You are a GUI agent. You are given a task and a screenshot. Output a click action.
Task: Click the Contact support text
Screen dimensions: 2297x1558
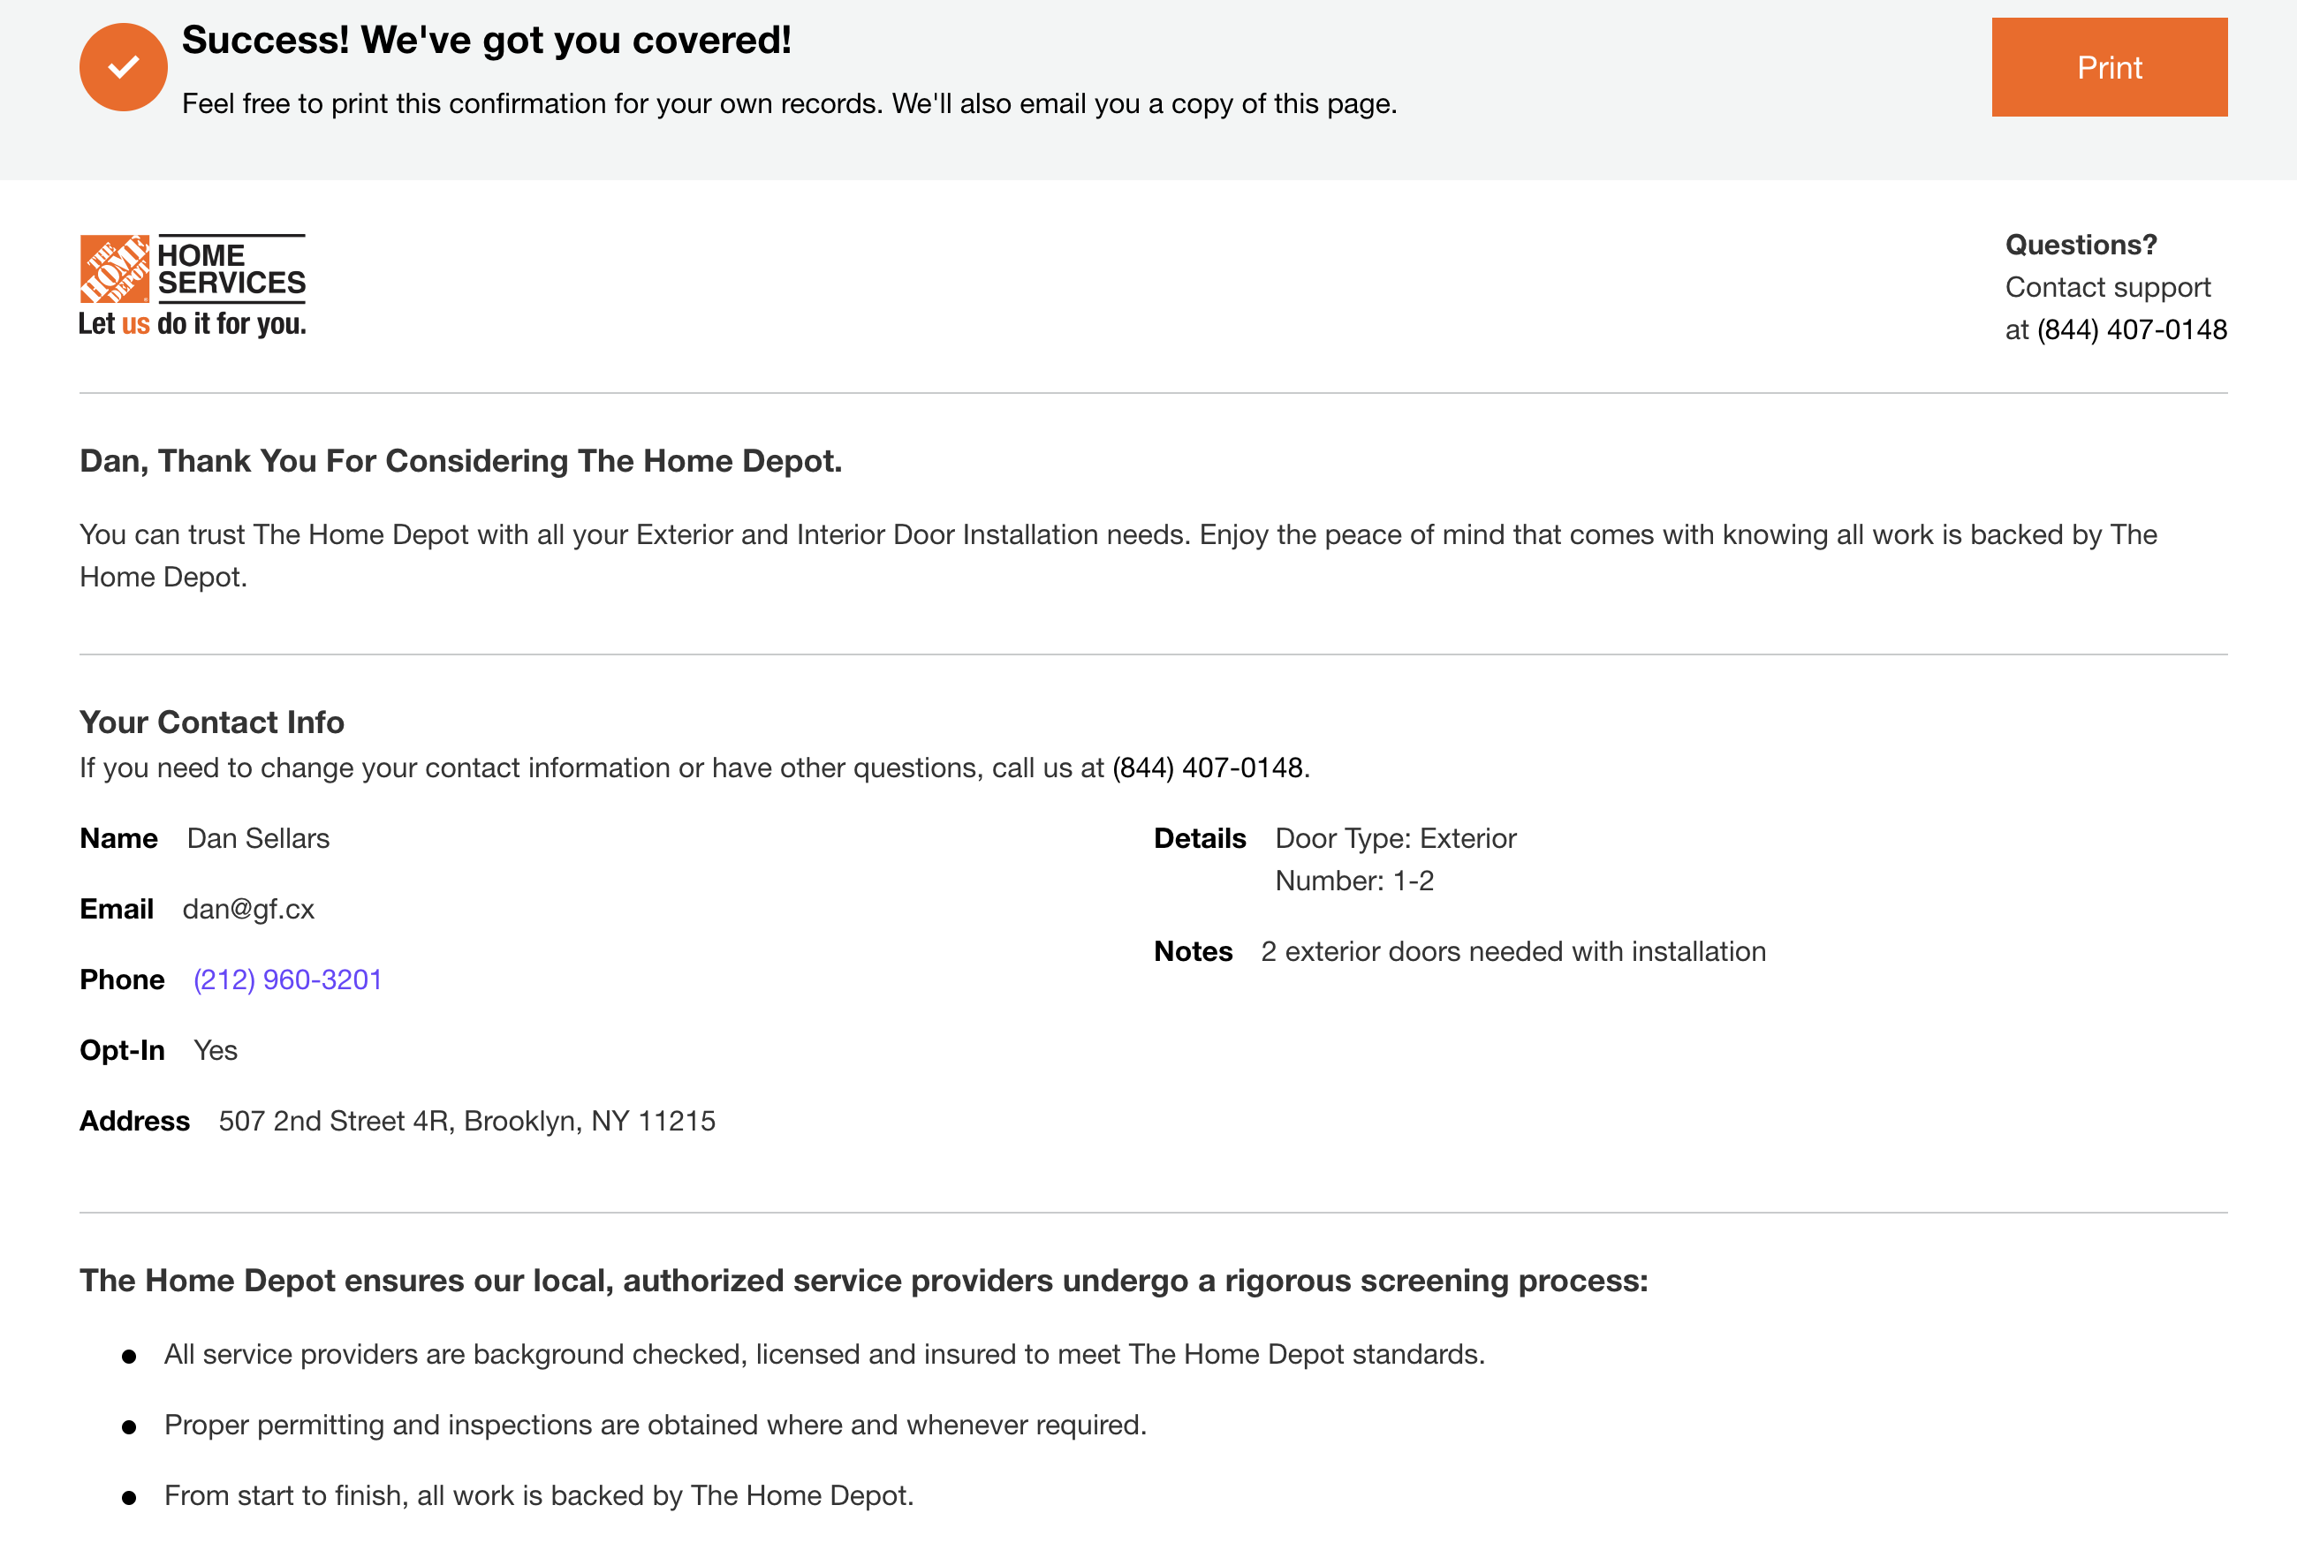(2107, 286)
